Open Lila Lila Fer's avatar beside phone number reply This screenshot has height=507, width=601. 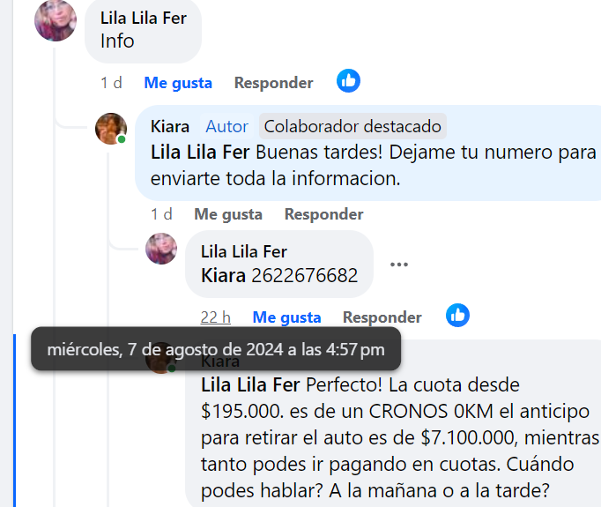click(161, 249)
